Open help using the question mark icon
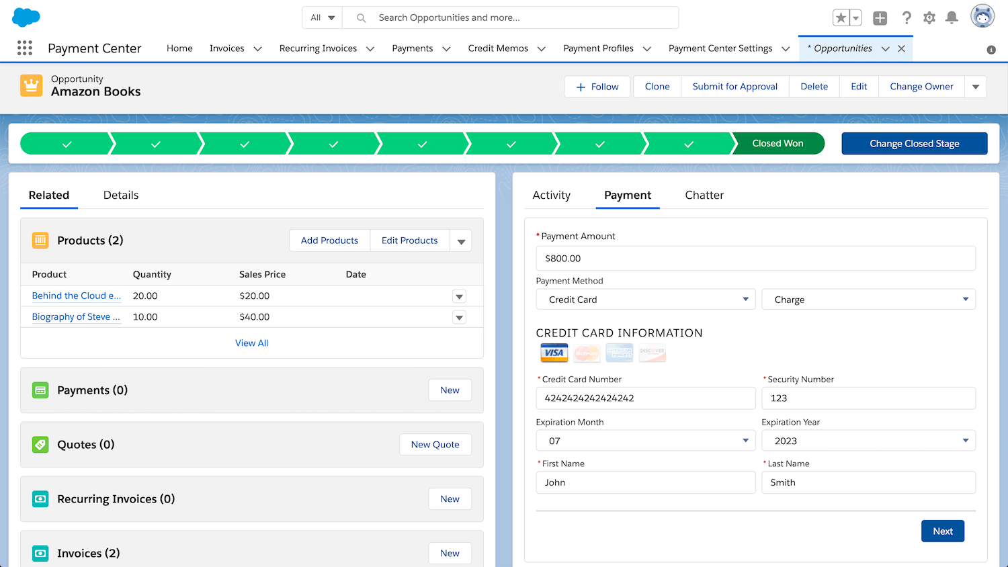 tap(907, 18)
